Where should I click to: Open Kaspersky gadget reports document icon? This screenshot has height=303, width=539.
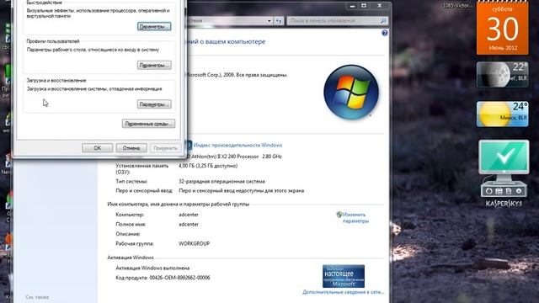(x=509, y=191)
